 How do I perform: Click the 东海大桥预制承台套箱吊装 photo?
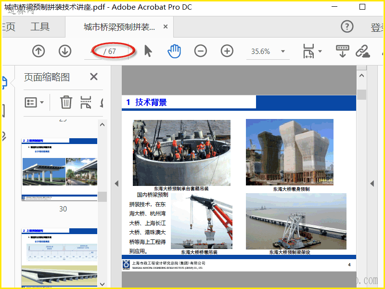tap(182, 153)
